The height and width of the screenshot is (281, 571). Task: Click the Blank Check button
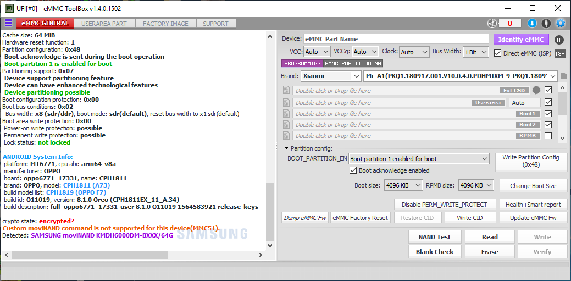click(435, 252)
